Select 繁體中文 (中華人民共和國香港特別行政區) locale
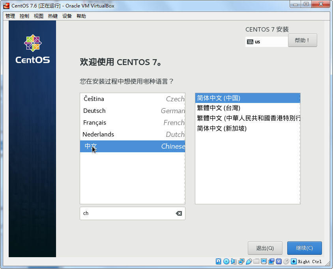Viewport: 333px width, 269px height. pyautogui.click(x=248, y=118)
